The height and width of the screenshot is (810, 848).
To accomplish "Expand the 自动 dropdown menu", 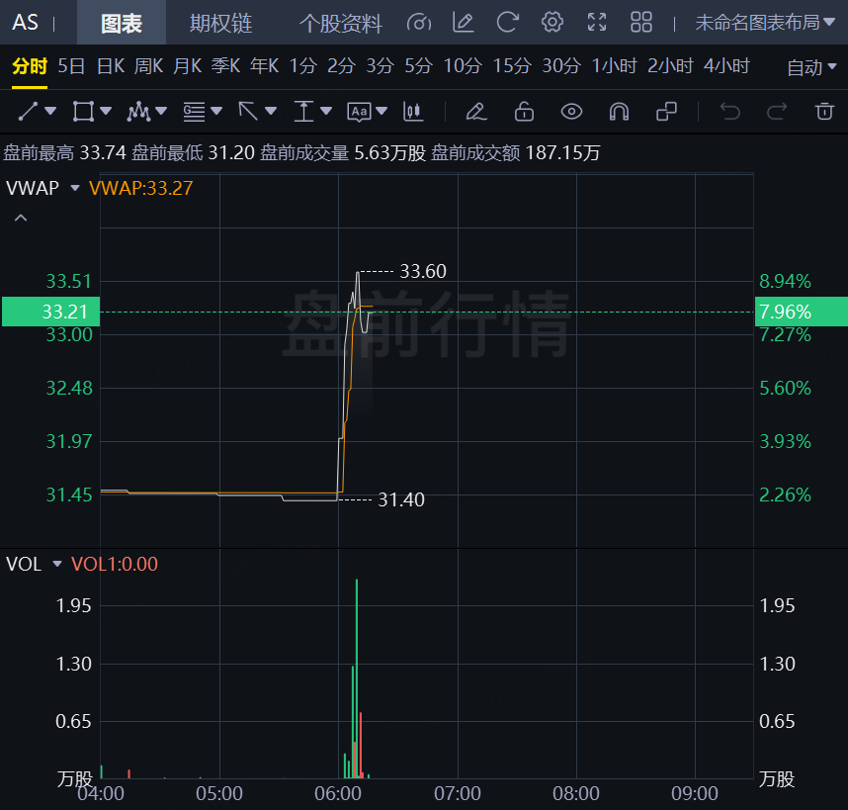I will 811,67.
